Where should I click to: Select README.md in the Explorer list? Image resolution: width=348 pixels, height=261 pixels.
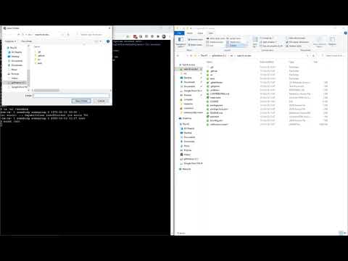coord(216,113)
